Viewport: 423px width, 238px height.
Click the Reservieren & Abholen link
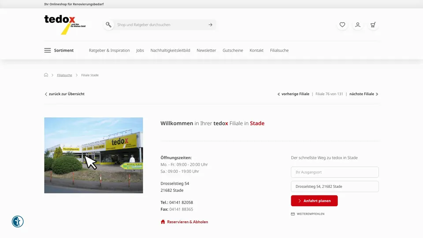coord(188,222)
